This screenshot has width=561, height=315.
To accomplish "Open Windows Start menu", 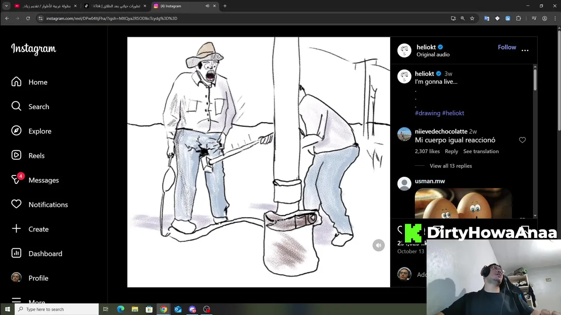I will [7, 309].
